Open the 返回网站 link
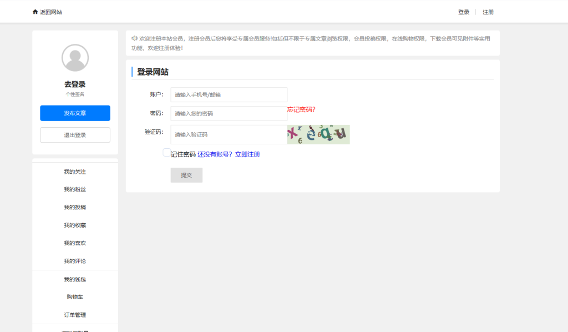 tap(50, 12)
